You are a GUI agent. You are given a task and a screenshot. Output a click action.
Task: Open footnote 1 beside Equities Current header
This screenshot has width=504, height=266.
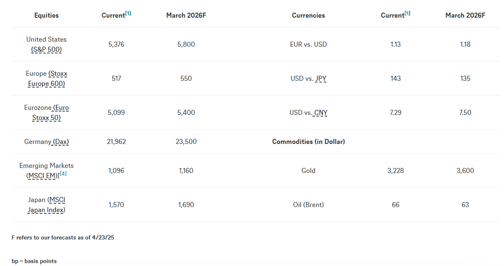pyautogui.click(x=128, y=13)
